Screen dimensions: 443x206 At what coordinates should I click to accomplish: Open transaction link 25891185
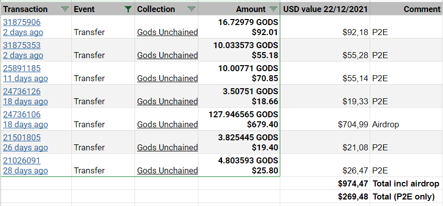pyautogui.click(x=22, y=68)
